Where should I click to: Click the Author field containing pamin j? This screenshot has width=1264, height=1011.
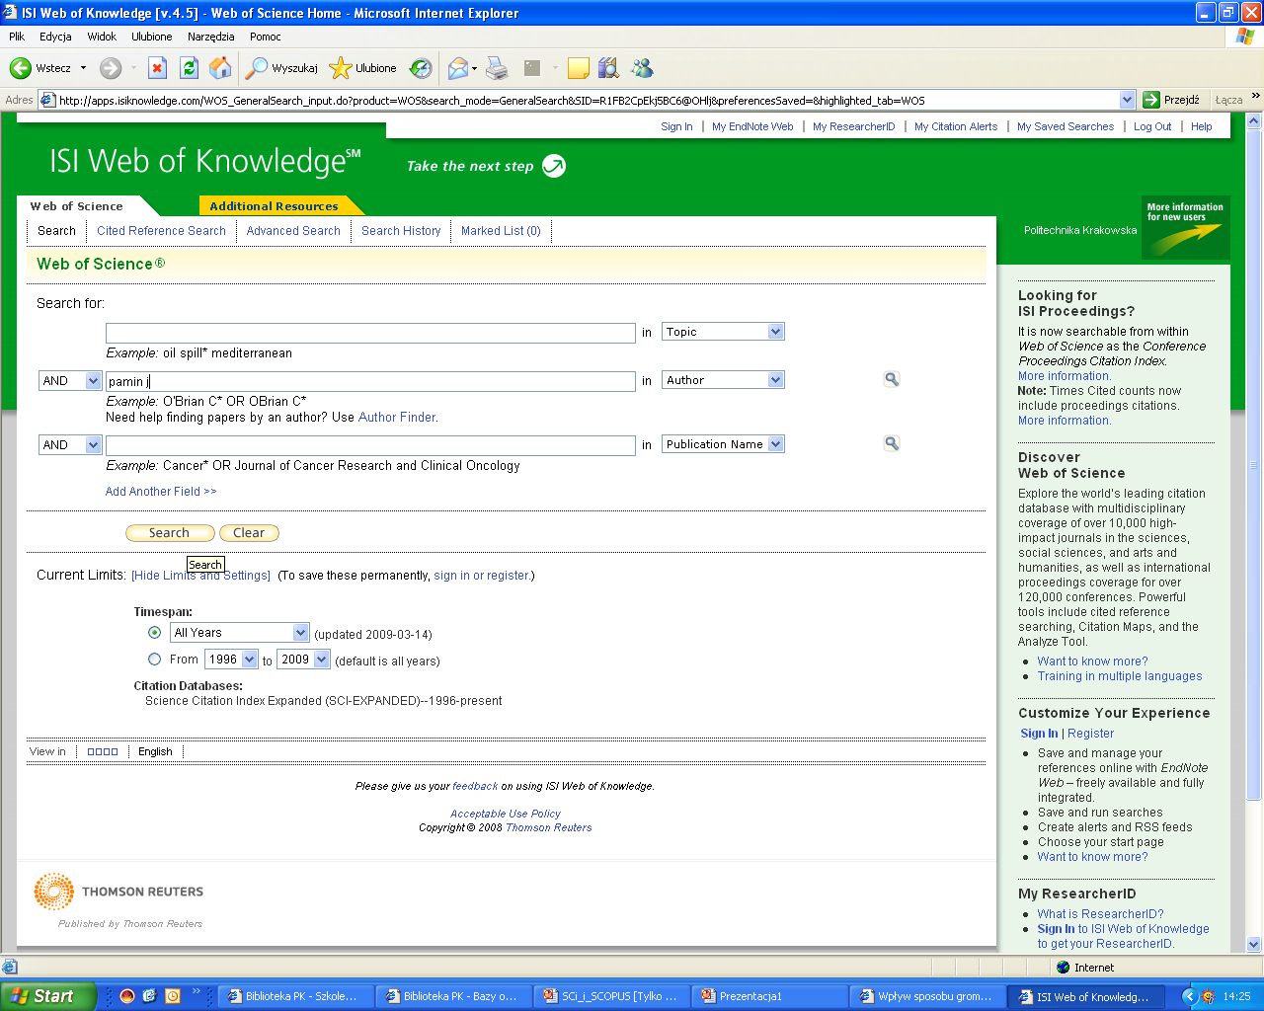pos(370,381)
